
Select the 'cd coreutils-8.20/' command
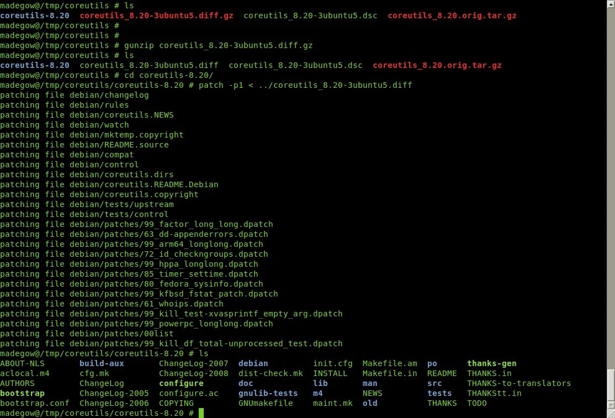[x=168, y=75]
